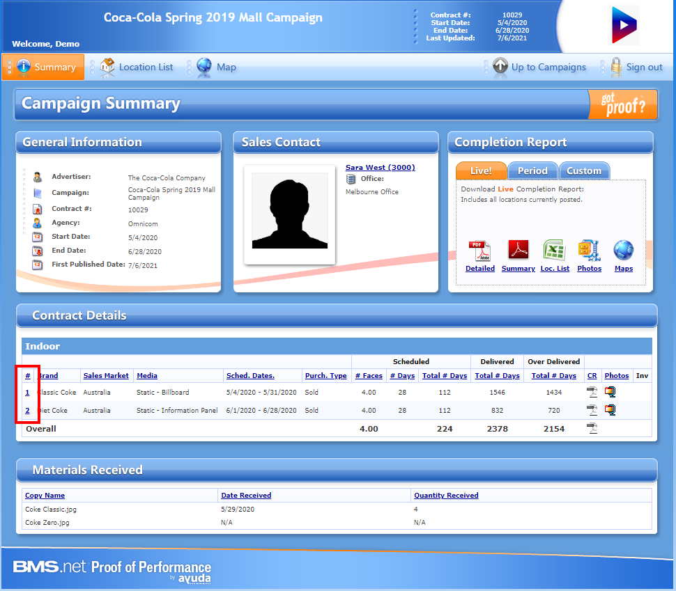This screenshot has height=591, width=676.
Task: Click the Summary info icon
Action: point(23,66)
